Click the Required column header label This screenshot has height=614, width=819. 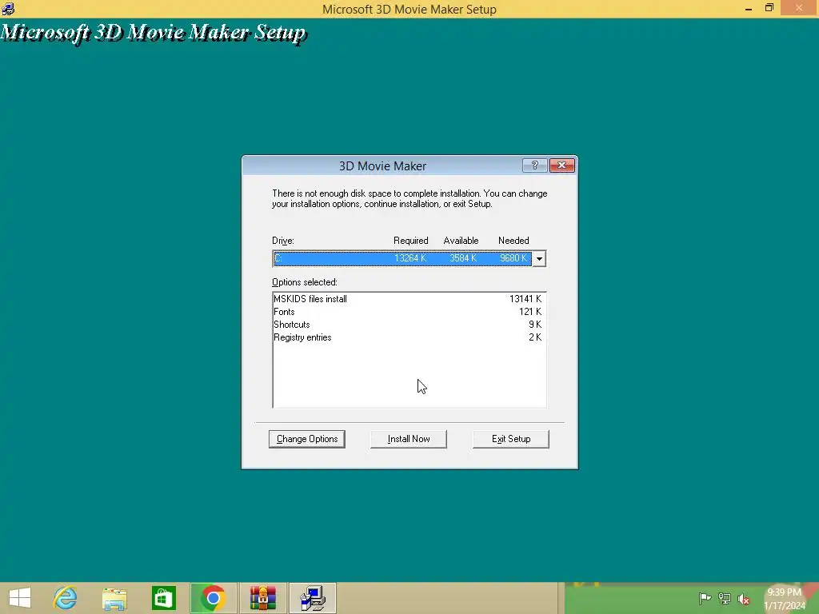tap(410, 241)
